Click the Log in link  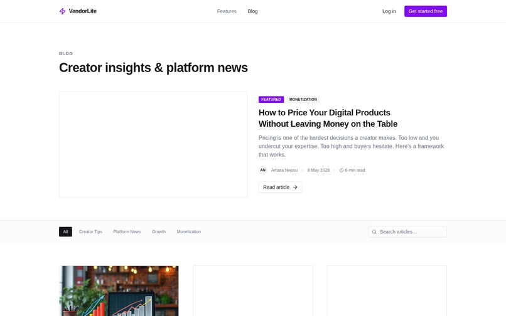coord(389,11)
